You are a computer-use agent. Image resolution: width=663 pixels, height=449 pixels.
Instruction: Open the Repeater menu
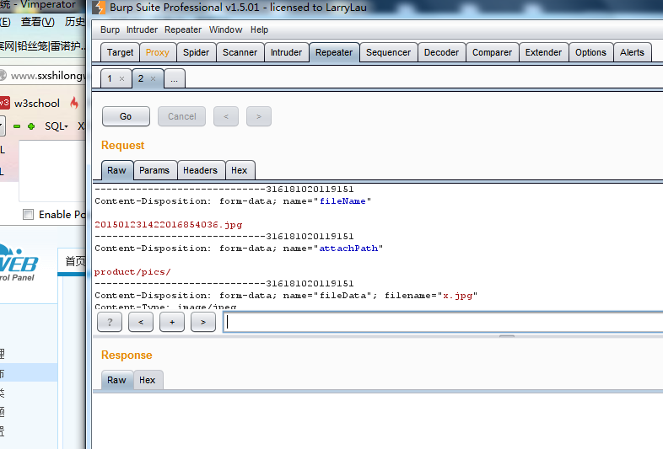coord(183,29)
